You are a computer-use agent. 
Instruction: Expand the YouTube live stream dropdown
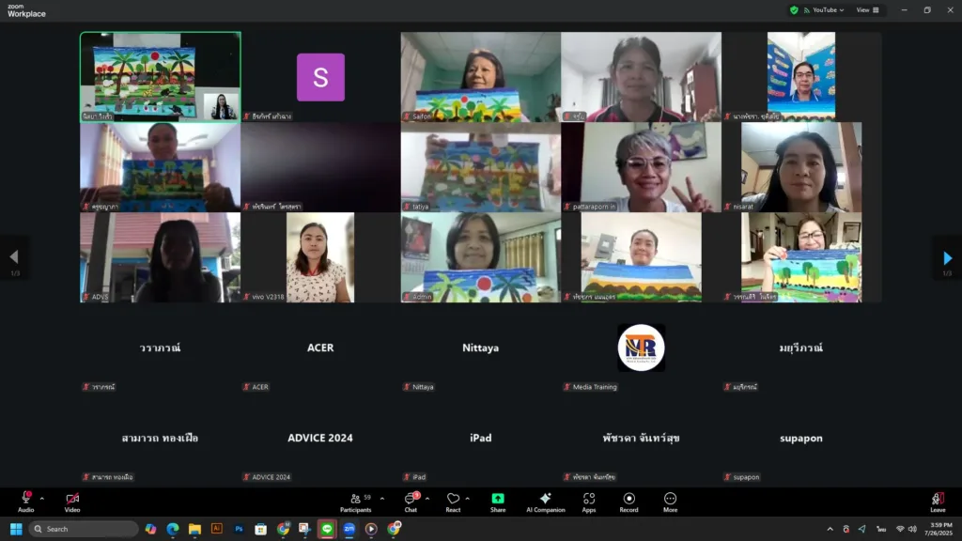pos(827,10)
